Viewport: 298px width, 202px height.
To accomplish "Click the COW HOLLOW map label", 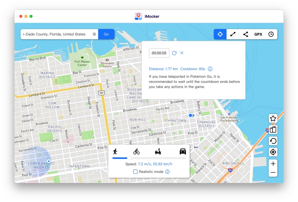I will tap(52, 105).
